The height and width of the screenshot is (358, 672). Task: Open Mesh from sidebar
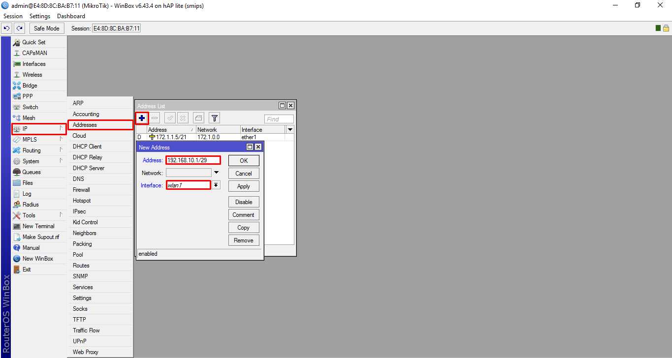[x=39, y=118]
